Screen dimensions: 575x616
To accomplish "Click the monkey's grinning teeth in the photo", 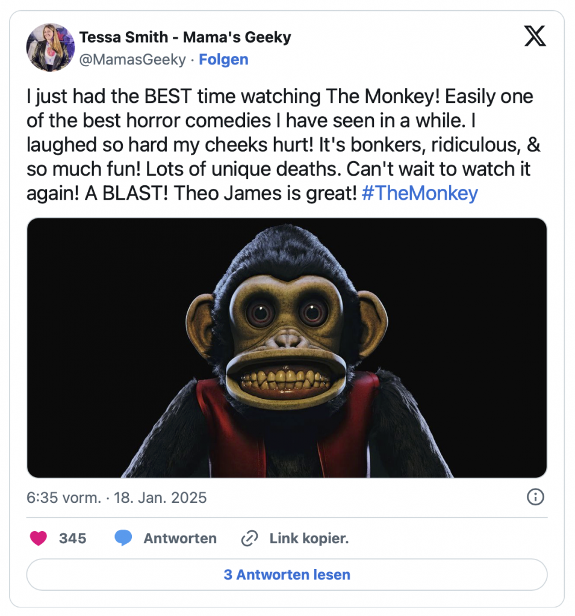I will point(286,380).
